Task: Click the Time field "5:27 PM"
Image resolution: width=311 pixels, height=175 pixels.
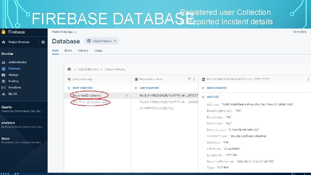Action: click(x=223, y=168)
